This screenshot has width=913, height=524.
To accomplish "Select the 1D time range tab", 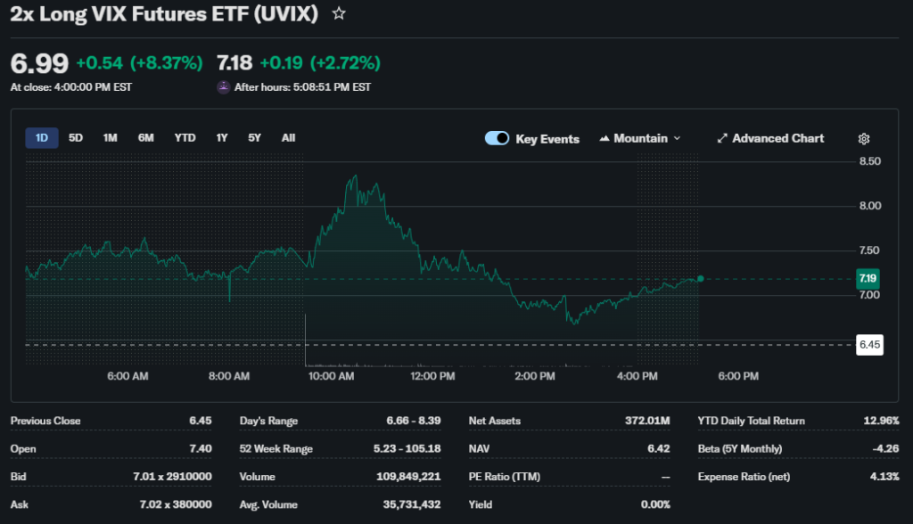I will tap(42, 138).
